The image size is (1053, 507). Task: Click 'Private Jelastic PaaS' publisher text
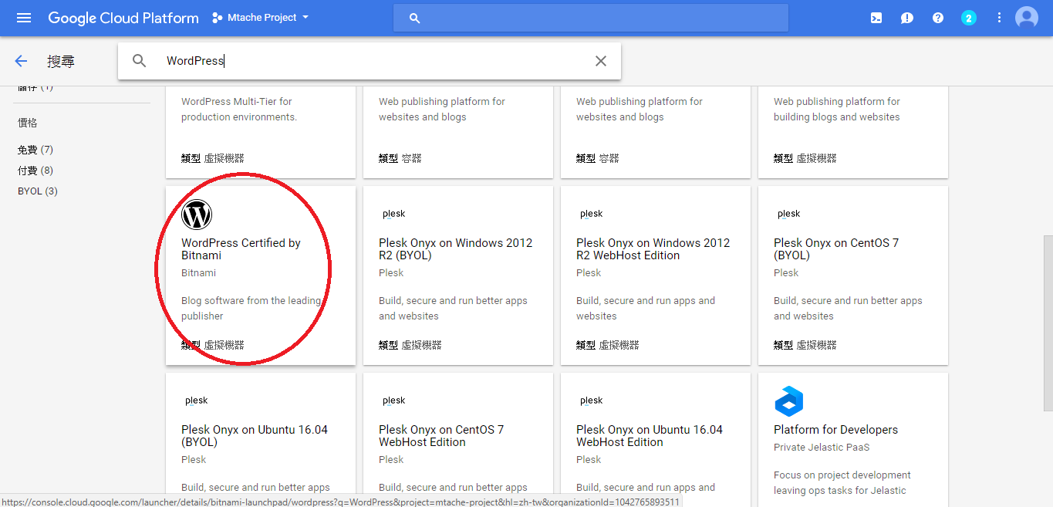822,448
